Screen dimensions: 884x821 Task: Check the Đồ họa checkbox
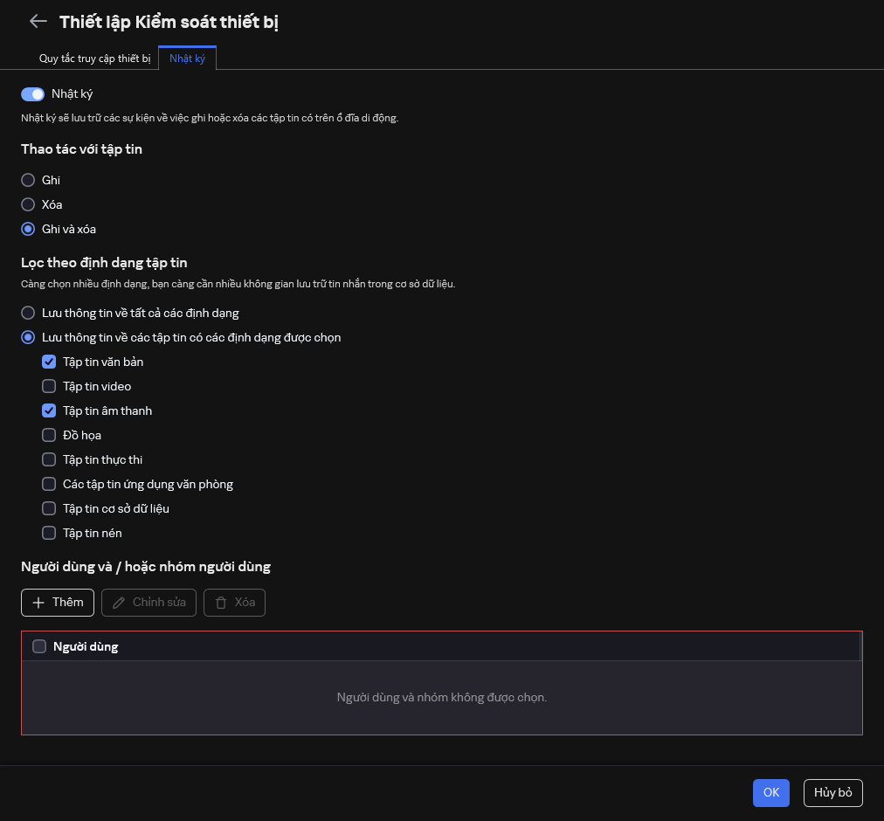[x=49, y=435]
